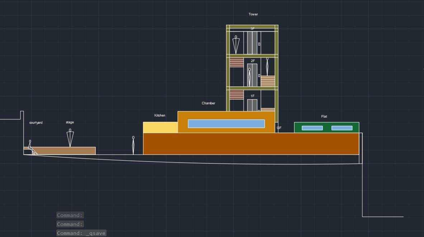424x237 pixels.
Task: Select the standing figure beside the brown base
Action: [x=133, y=145]
